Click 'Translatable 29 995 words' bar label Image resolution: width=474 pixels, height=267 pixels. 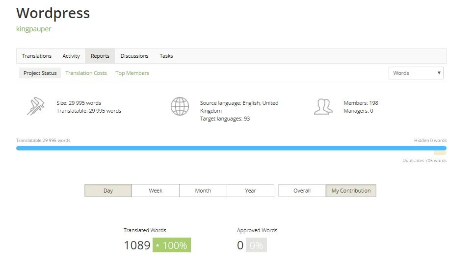pos(43,141)
